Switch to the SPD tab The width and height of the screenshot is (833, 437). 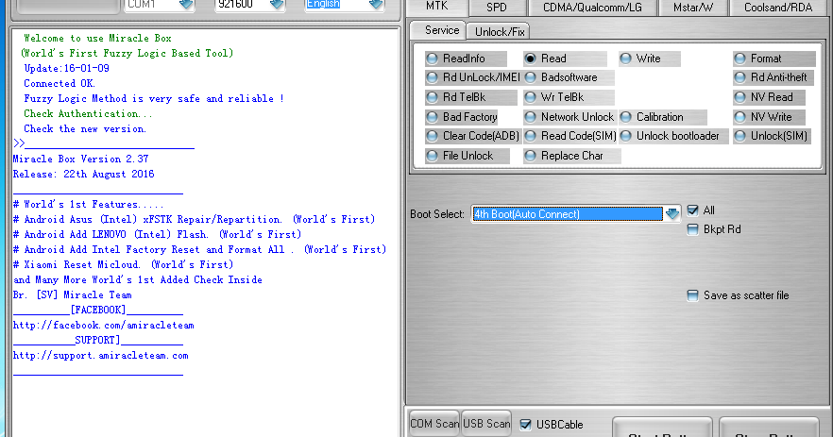click(x=497, y=8)
